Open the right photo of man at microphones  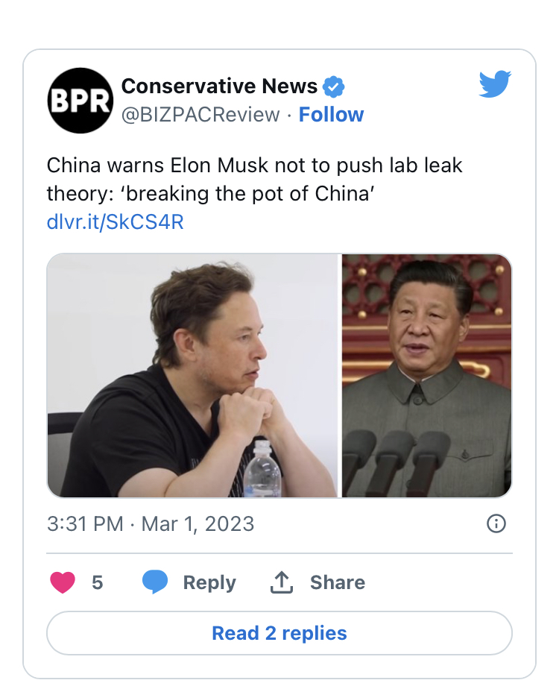(x=427, y=376)
